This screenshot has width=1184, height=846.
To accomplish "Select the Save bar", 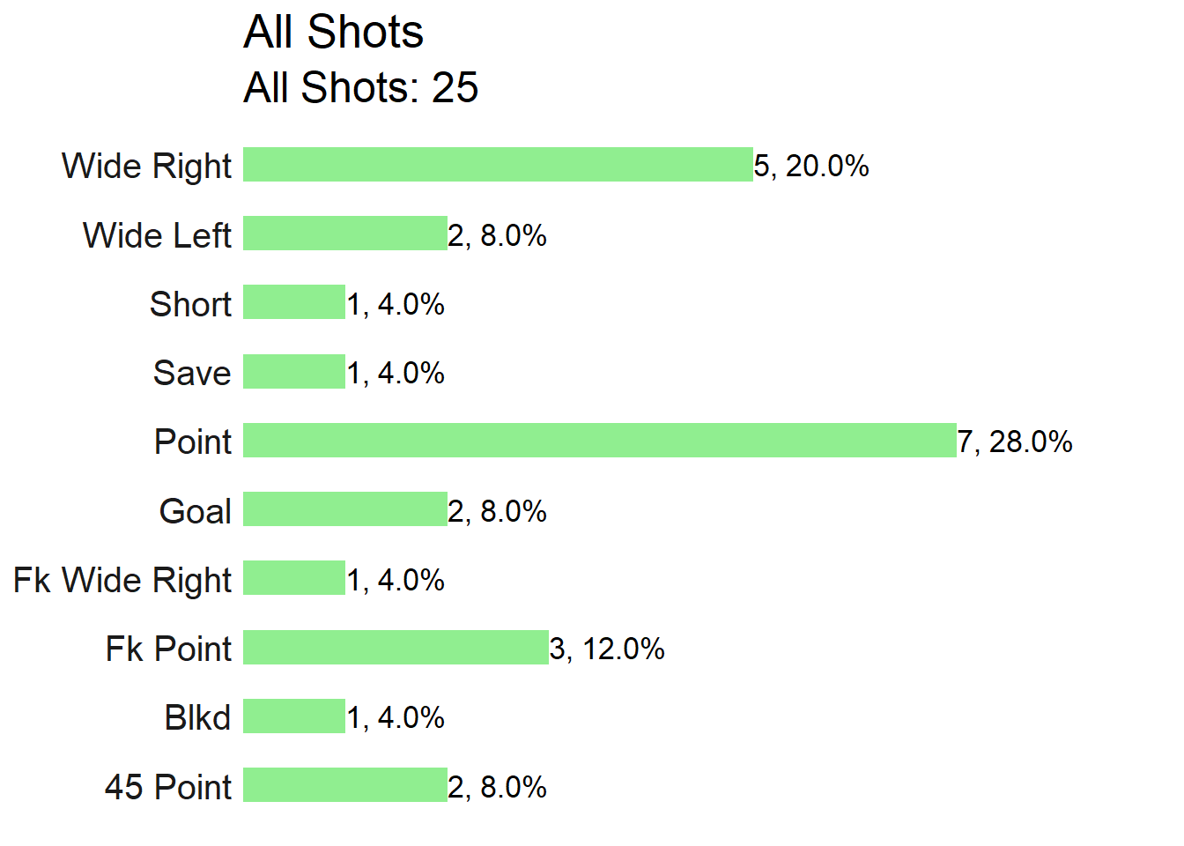I will point(294,371).
